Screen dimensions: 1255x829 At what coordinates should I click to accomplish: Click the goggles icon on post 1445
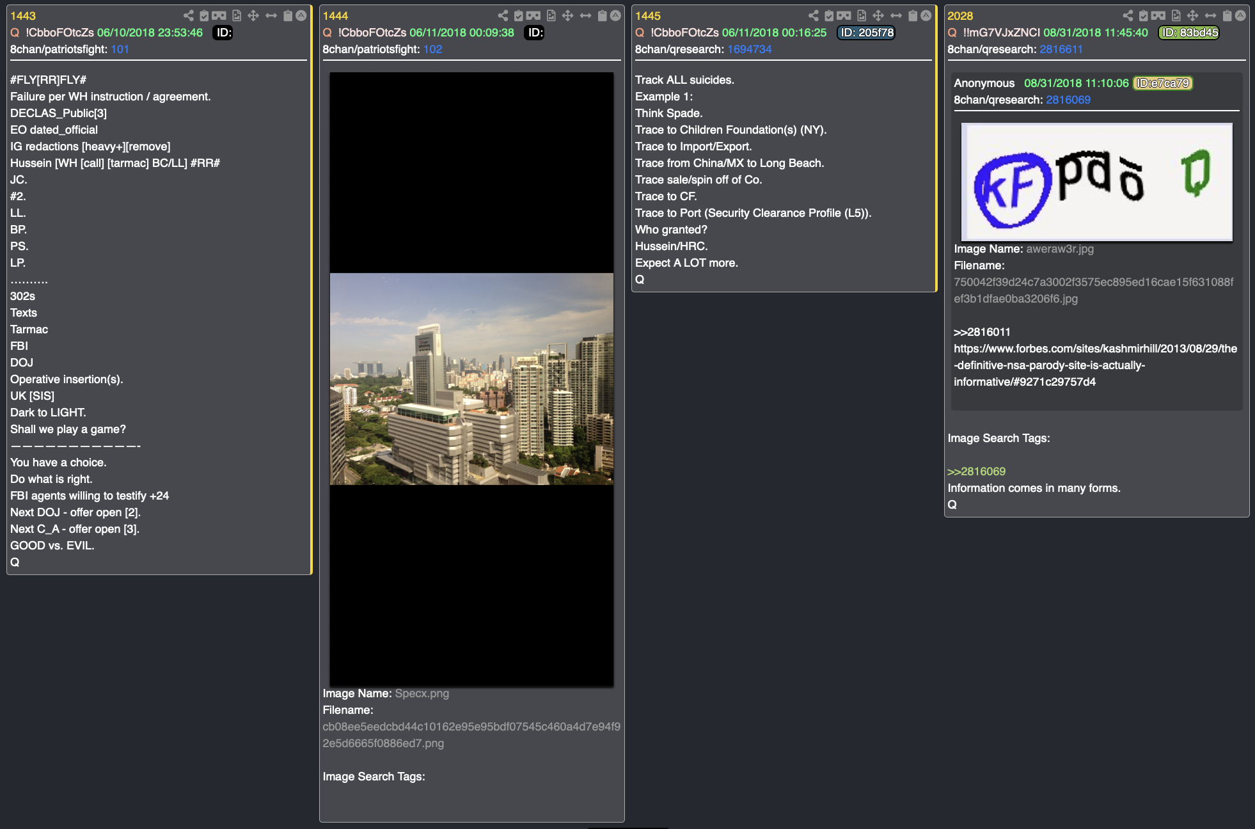pyautogui.click(x=844, y=15)
